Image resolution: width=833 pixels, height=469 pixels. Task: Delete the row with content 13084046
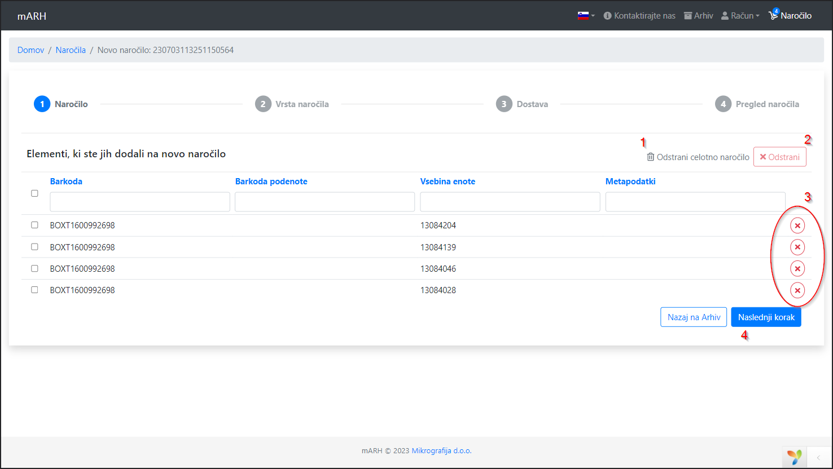[x=797, y=269]
